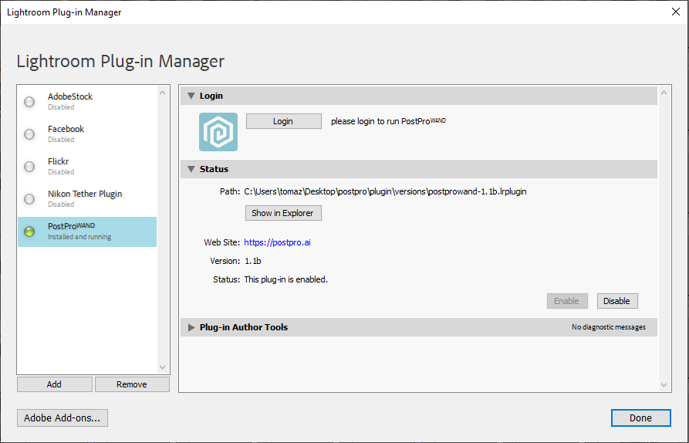Open the https://postpro.ai link
The height and width of the screenshot is (443, 689).
point(277,242)
